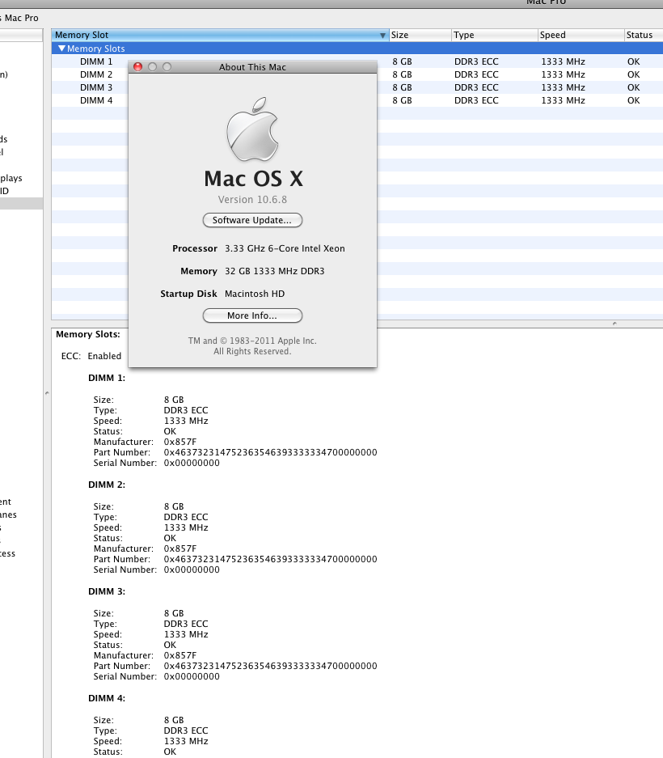Click the ECC: Enabled line in details

tap(91, 356)
